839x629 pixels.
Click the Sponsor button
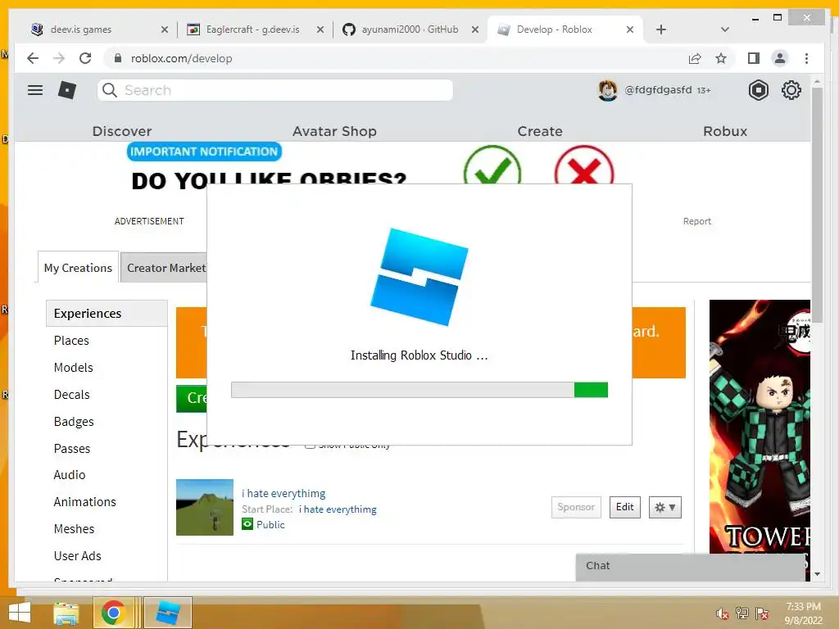576,507
